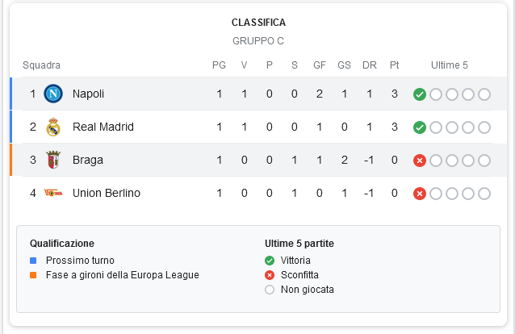Click the Real Madrid club crest
This screenshot has height=334, width=515.
[53, 127]
